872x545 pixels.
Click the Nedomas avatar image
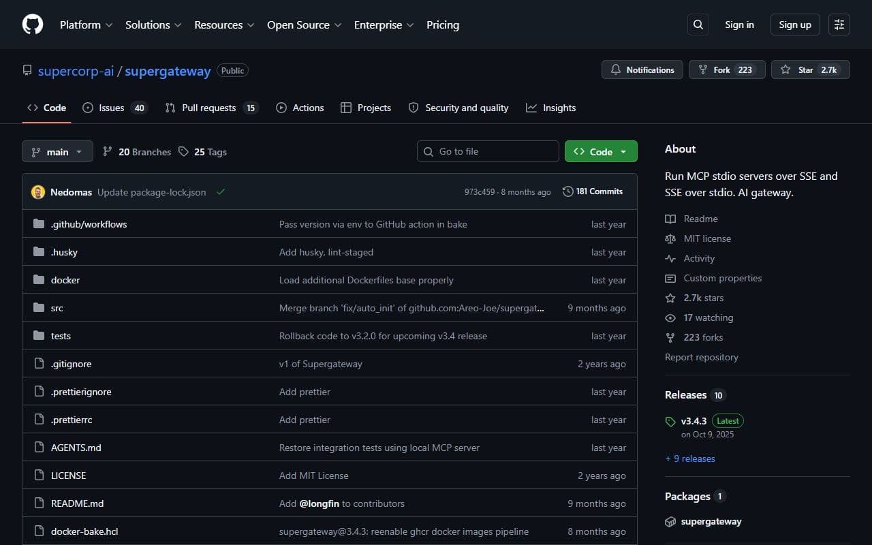[x=38, y=192]
